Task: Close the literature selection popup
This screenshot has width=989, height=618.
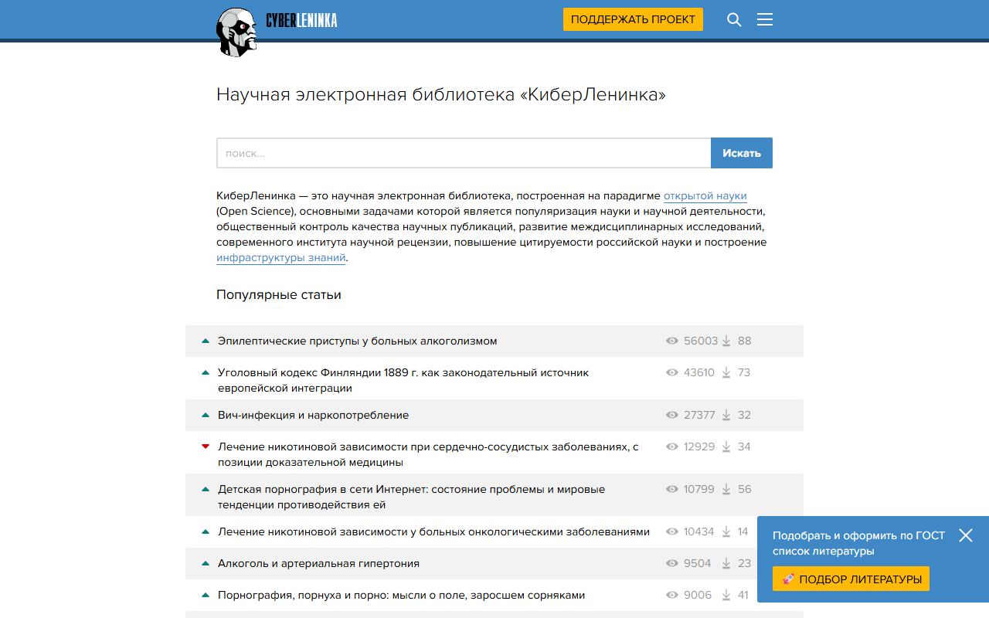Action: click(966, 535)
